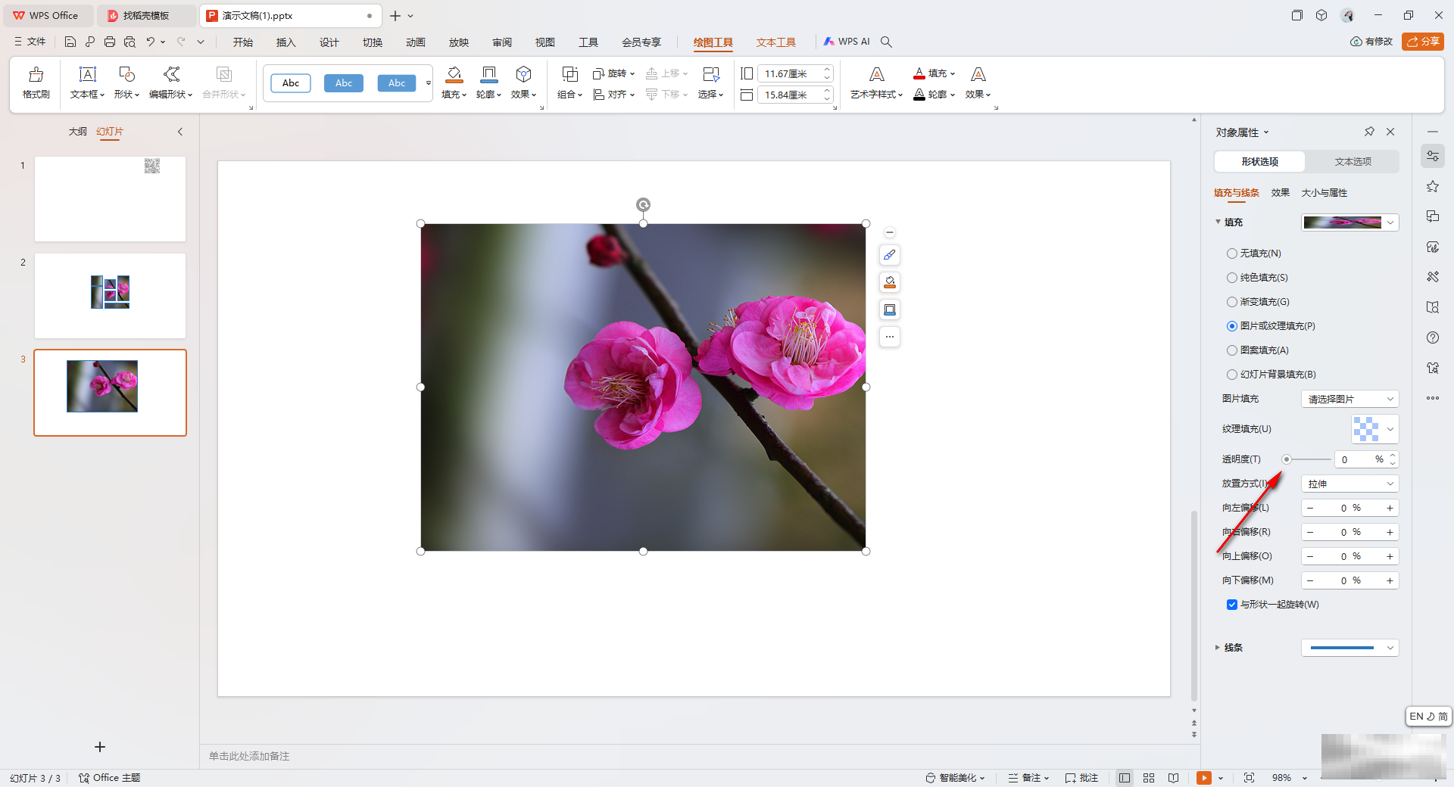The height and width of the screenshot is (787, 1454).
Task: Switch to Text Options (文本选项) tab
Action: [x=1353, y=162]
